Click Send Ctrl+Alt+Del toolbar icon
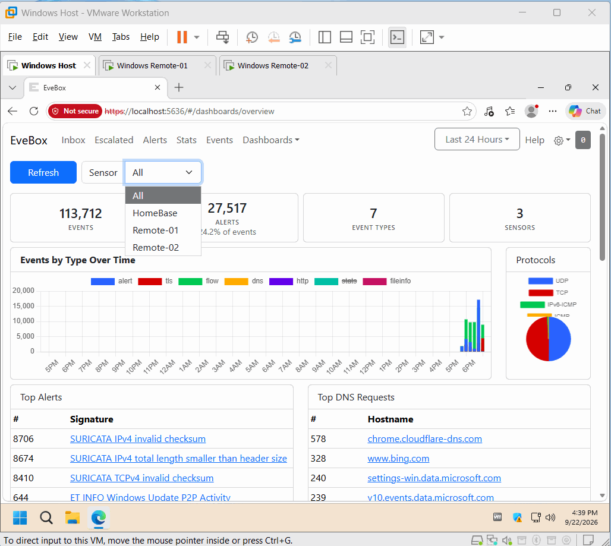The width and height of the screenshot is (611, 546). coord(222,37)
